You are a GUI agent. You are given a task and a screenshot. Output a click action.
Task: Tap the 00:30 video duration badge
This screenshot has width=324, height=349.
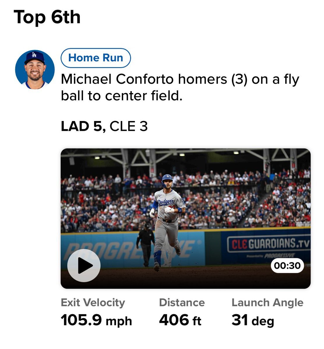287,266
